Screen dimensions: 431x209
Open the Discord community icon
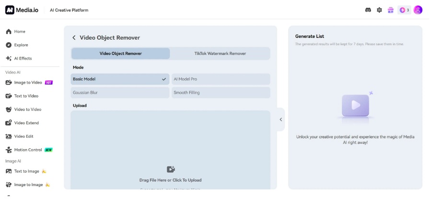[x=368, y=10]
